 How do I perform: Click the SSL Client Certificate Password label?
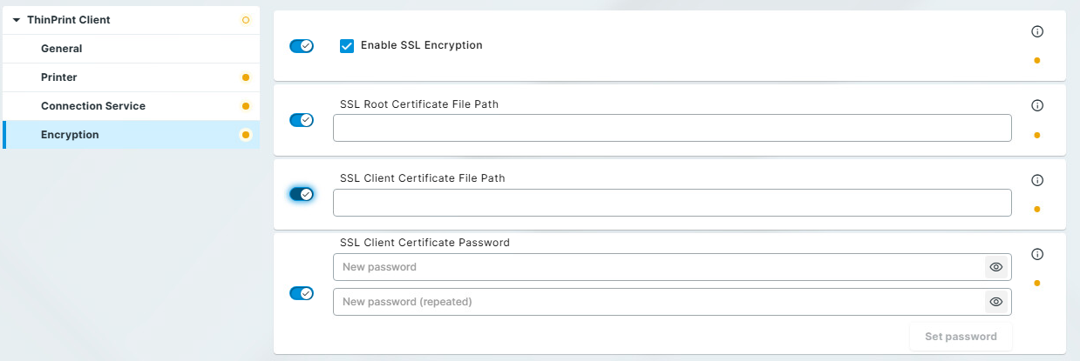tap(425, 243)
